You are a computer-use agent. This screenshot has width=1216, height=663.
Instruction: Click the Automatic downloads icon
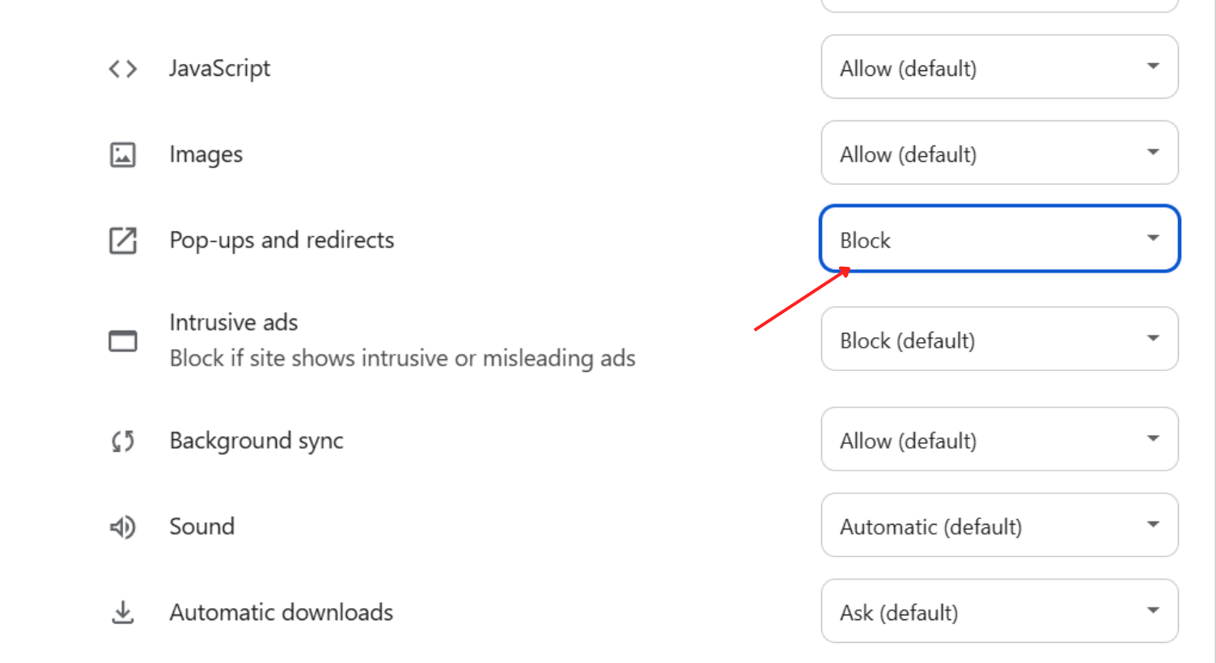[x=121, y=612]
